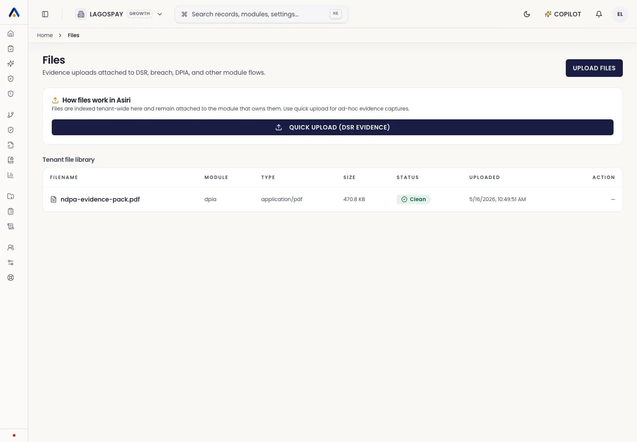Click the file icon beside ndpa-evidence-pack.pdf

tap(54, 199)
